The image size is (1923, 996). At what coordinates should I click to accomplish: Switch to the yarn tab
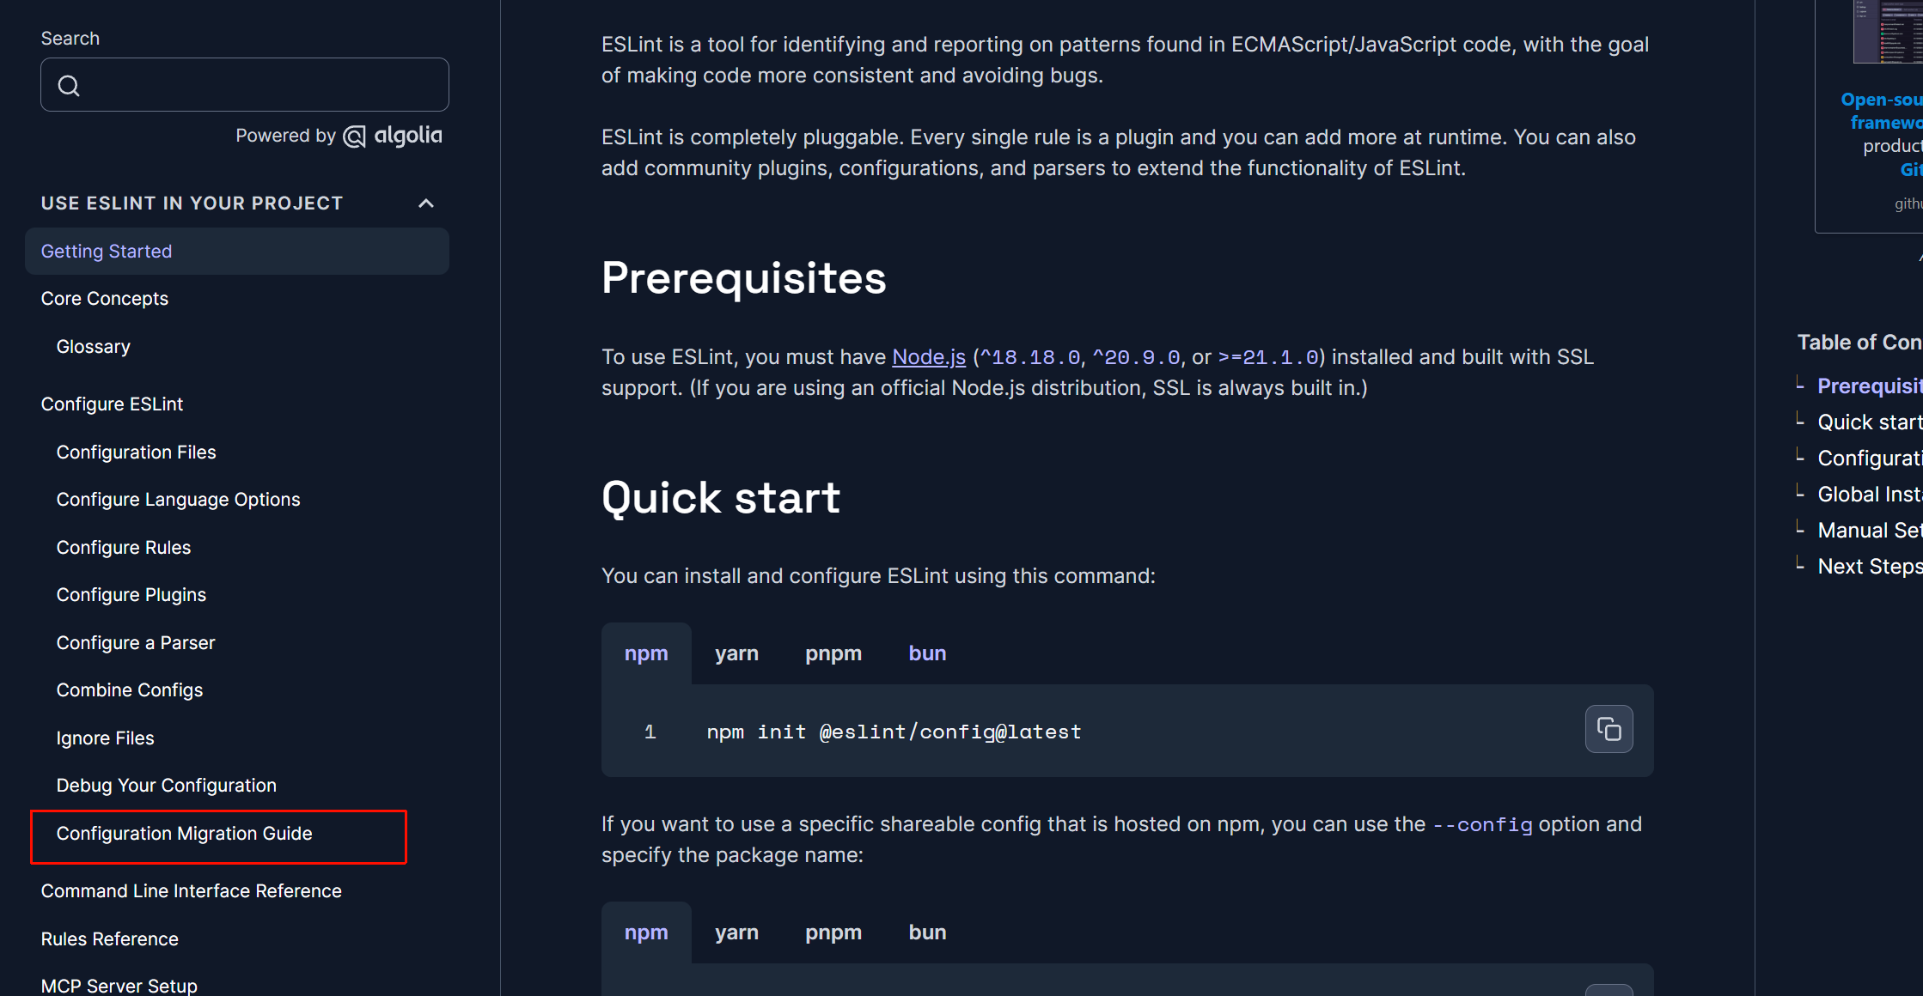(736, 653)
